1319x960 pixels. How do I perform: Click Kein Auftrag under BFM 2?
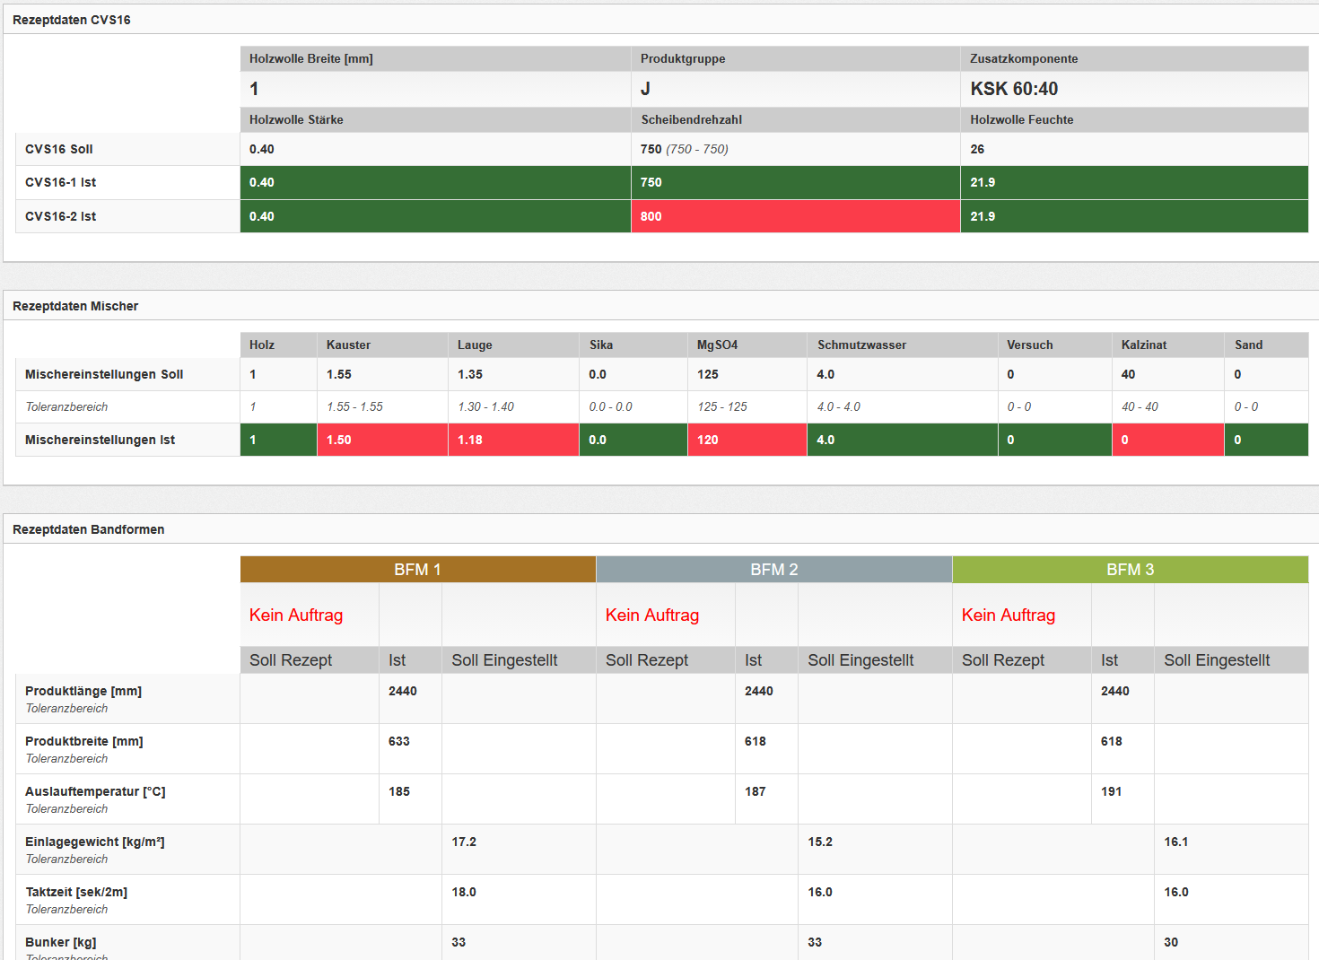[652, 615]
